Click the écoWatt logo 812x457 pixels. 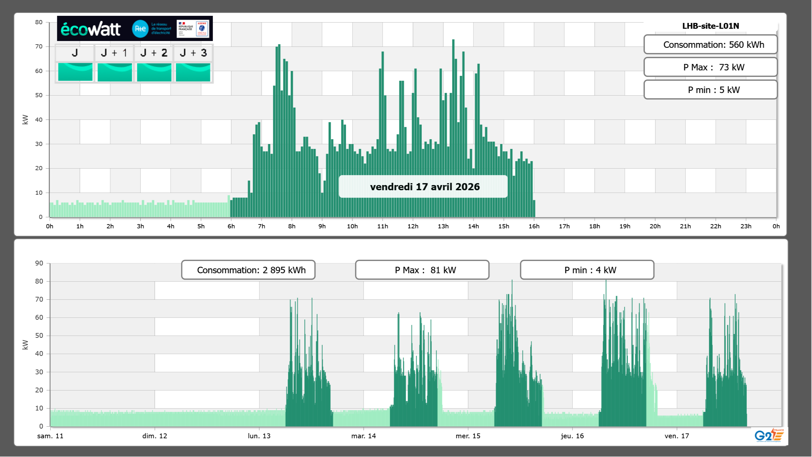91,29
